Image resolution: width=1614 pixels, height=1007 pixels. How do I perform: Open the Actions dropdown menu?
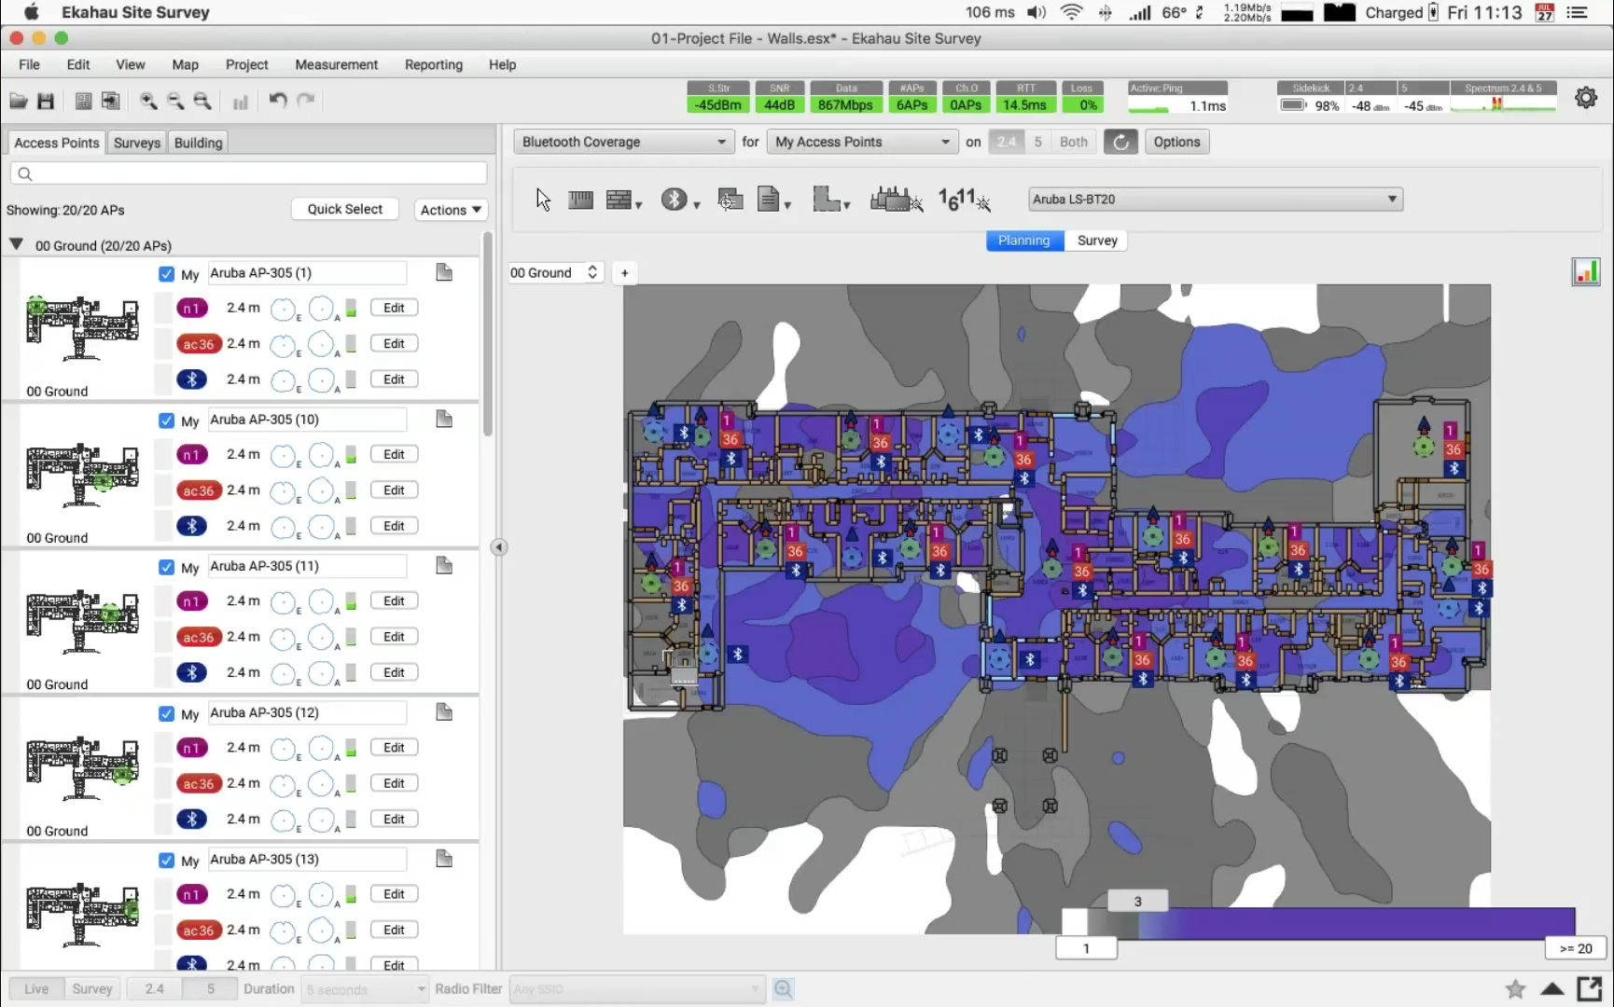pos(451,210)
